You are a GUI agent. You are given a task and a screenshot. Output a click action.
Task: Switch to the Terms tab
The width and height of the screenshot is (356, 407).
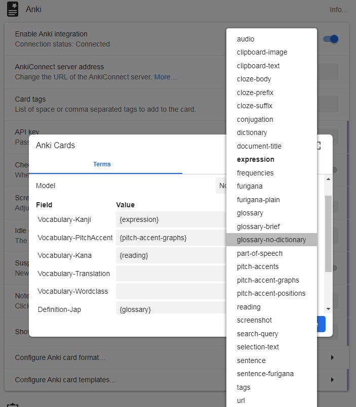102,164
